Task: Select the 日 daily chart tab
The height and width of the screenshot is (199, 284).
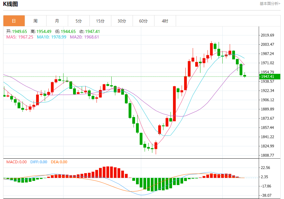Action: point(14,21)
